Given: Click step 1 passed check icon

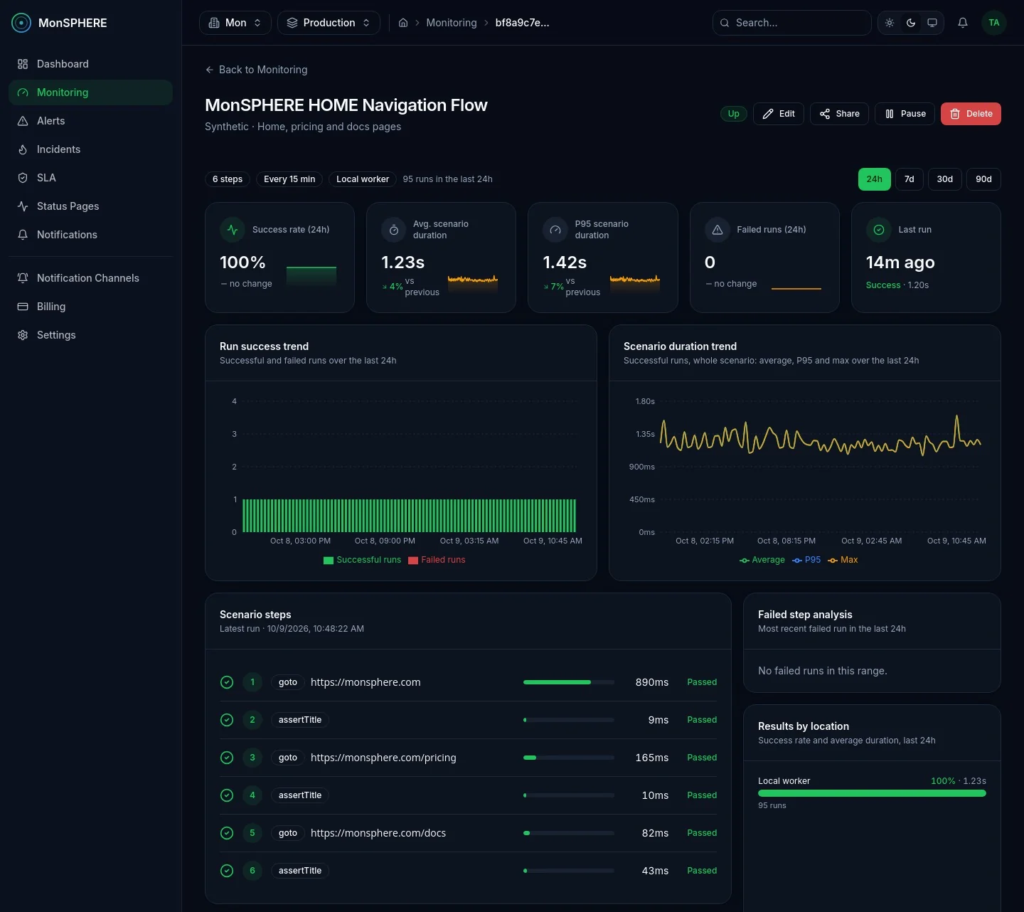Looking at the screenshot, I should (227, 682).
